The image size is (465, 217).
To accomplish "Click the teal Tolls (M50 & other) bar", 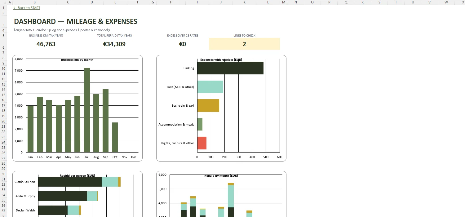I will click(x=210, y=87).
